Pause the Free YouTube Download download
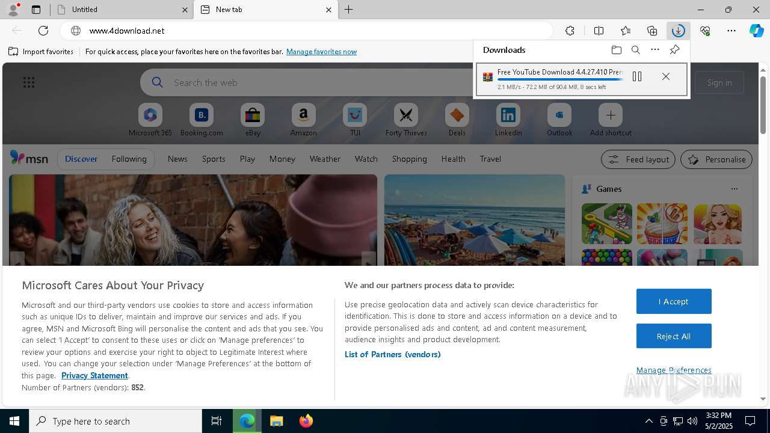Image resolution: width=770 pixels, height=433 pixels. coord(637,76)
